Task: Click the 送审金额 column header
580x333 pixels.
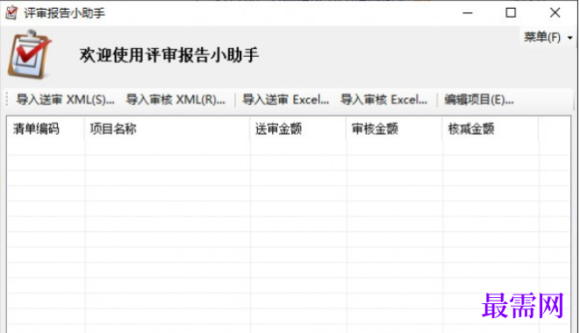Action: [x=298, y=129]
